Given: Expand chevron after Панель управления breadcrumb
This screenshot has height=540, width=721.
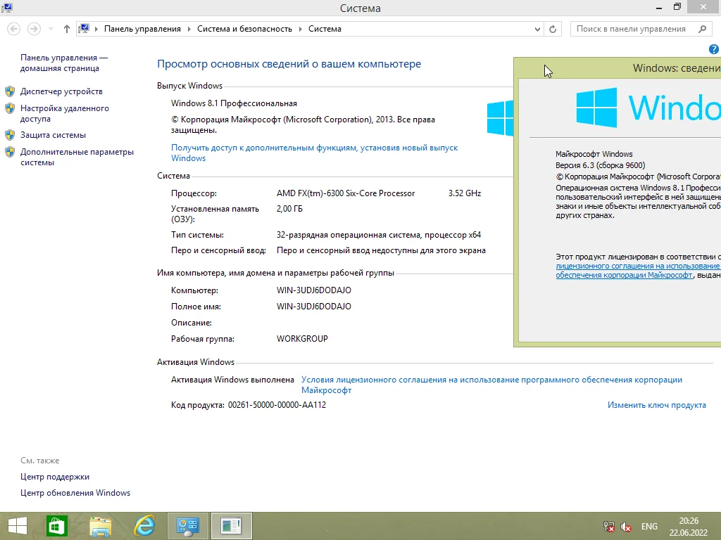Looking at the screenshot, I should 189,29.
